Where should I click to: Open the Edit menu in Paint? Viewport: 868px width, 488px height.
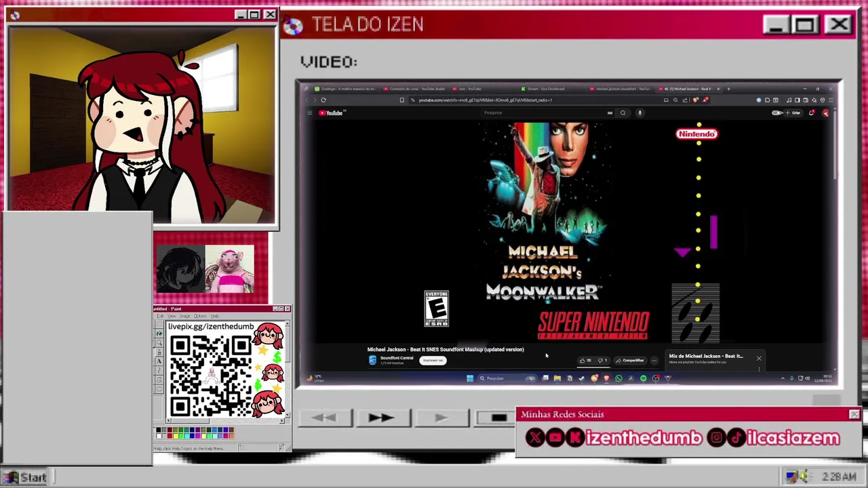160,316
